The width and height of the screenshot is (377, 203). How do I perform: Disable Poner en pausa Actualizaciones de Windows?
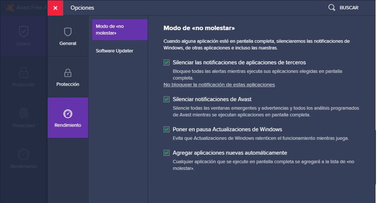[166, 129]
